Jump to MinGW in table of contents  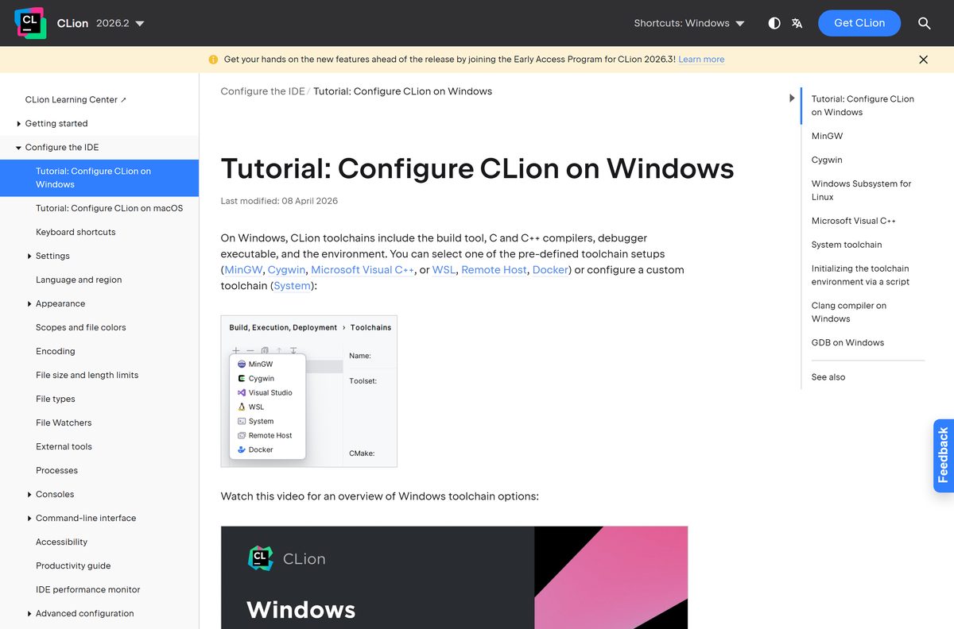[x=827, y=136]
